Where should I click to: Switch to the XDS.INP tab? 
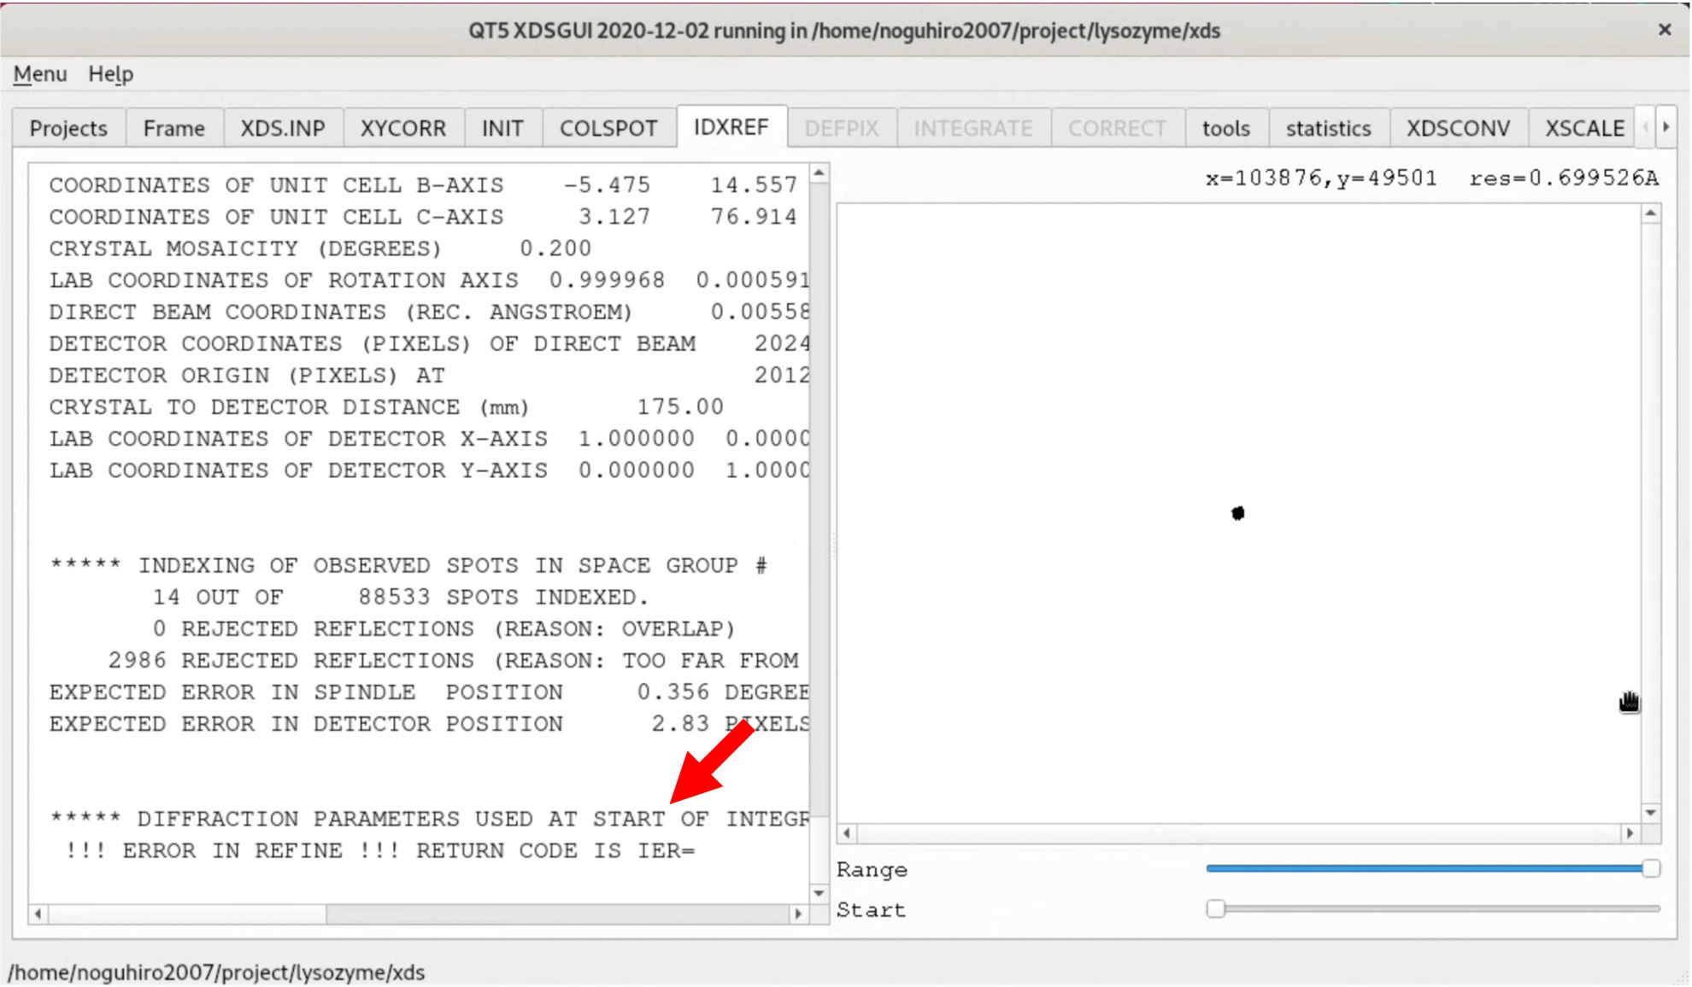pyautogui.click(x=282, y=128)
